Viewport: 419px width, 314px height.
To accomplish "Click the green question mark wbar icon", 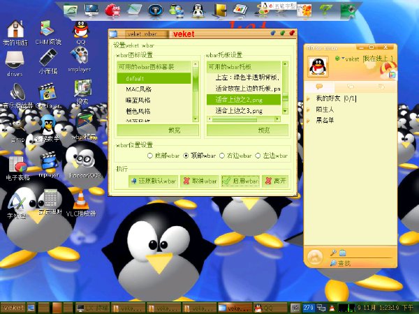I will [325, 10].
